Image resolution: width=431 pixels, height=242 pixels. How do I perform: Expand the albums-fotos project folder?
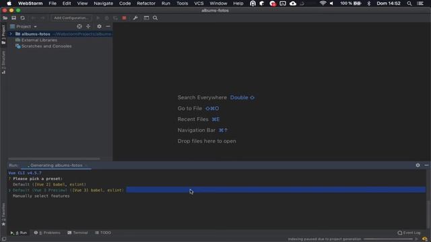[x=11, y=34]
